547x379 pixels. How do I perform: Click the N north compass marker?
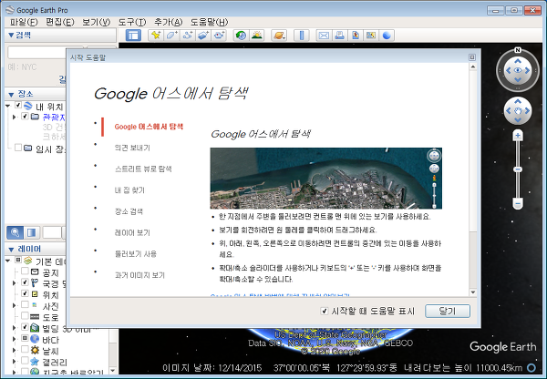(518, 50)
